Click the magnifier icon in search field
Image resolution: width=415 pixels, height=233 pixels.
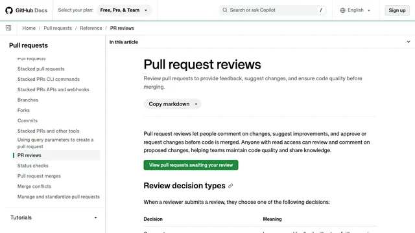(225, 10)
